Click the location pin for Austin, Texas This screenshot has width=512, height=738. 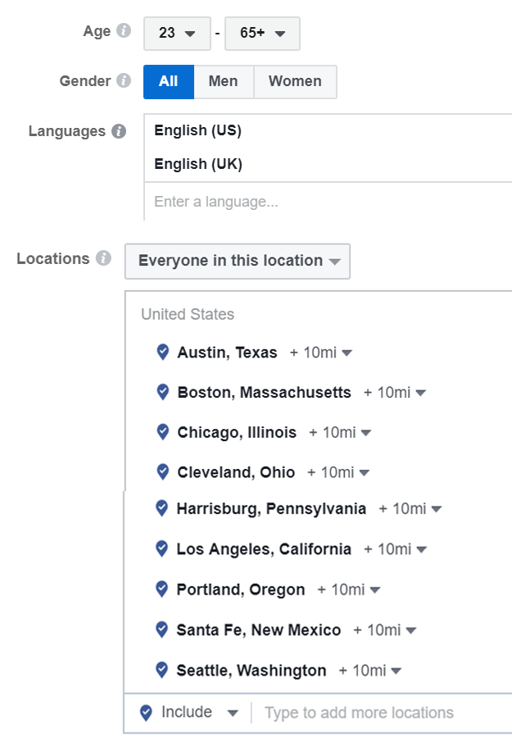(x=163, y=352)
